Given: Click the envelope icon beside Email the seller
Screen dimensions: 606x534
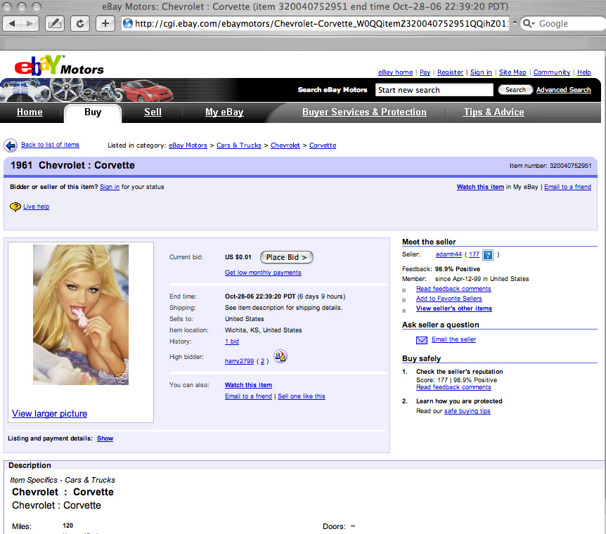Looking at the screenshot, I should click(422, 340).
